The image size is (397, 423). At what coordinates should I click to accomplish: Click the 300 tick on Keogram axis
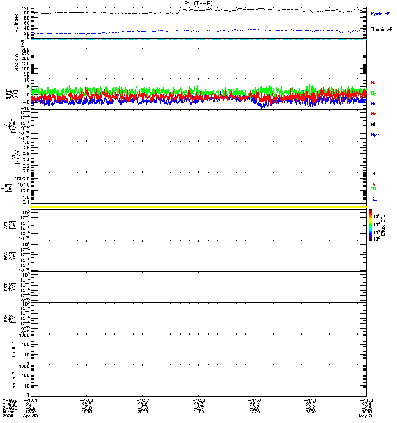(x=26, y=49)
